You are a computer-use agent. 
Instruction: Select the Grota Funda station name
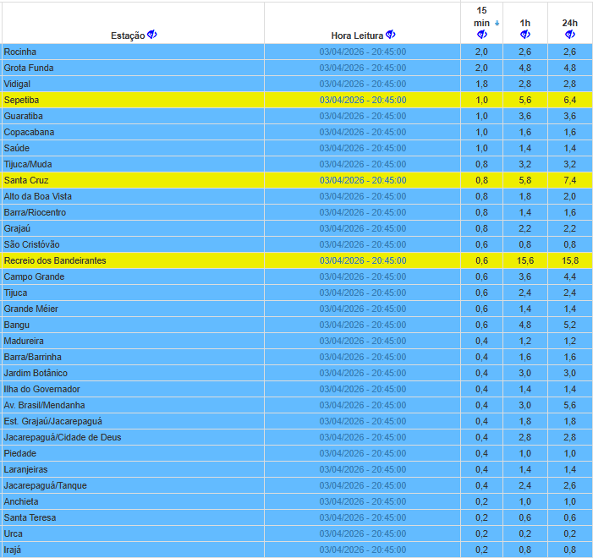tap(29, 68)
